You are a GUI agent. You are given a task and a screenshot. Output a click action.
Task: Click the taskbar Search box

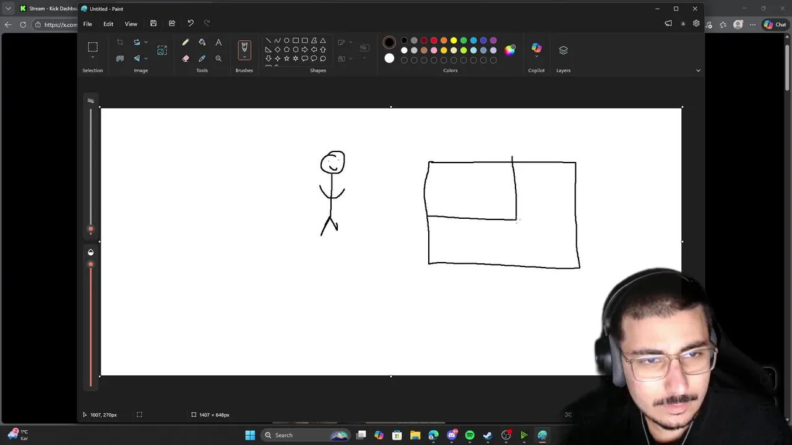tap(306, 435)
